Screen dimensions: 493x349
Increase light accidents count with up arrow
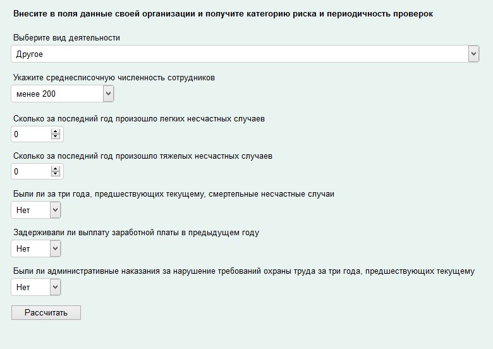[56, 132]
